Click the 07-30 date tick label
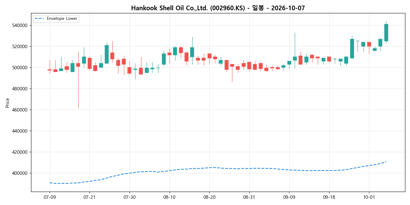 tap(129, 197)
